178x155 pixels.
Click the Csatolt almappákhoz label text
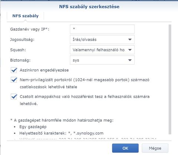(x=85, y=100)
